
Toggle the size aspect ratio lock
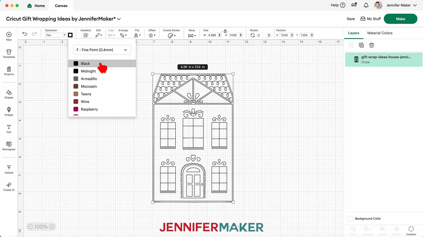225,31
